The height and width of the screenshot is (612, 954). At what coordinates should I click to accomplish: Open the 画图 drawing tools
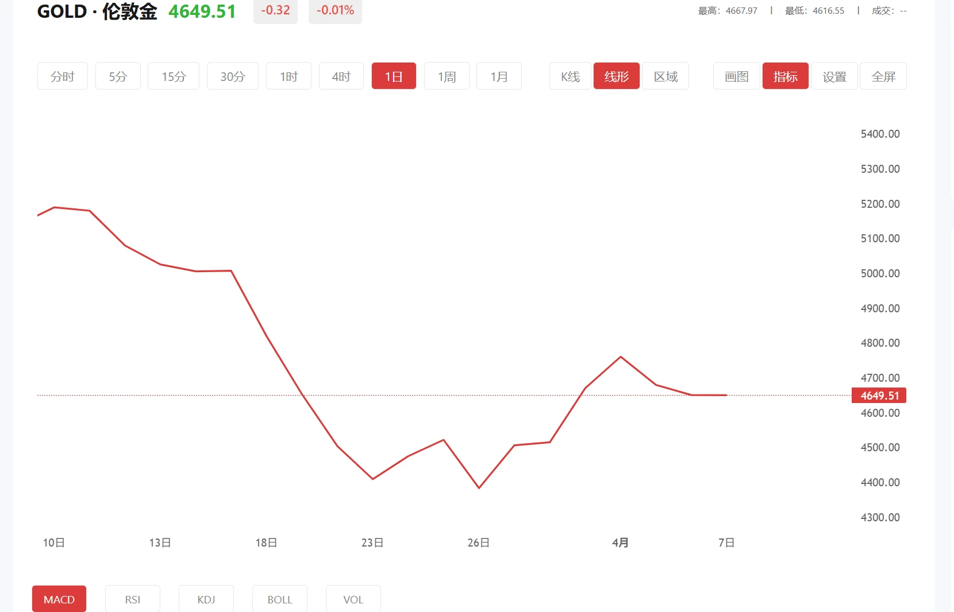pyautogui.click(x=736, y=76)
